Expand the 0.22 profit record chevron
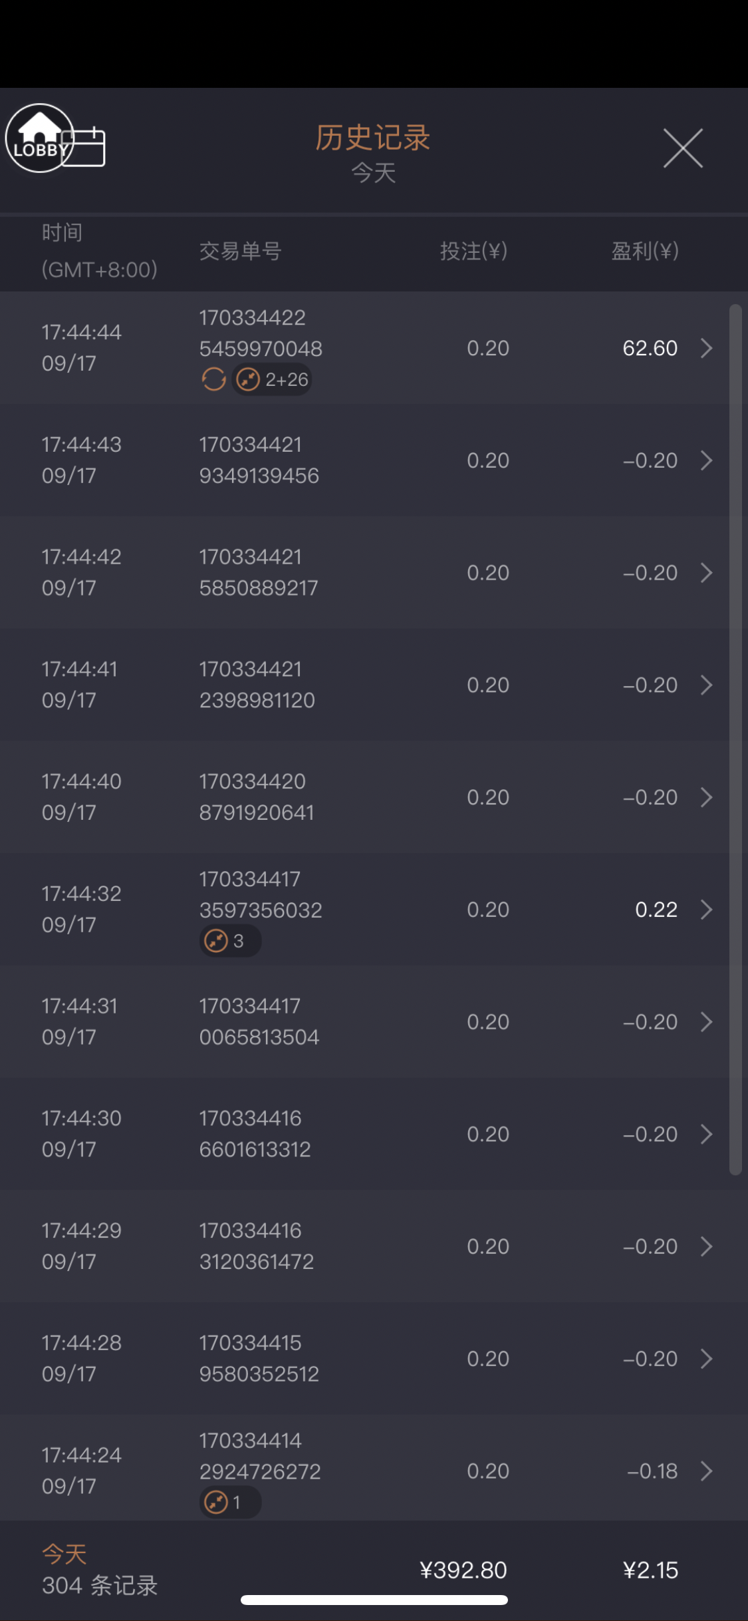Image resolution: width=748 pixels, height=1621 pixels. [707, 909]
